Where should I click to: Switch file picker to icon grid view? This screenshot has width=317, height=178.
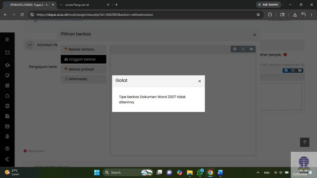(235, 49)
